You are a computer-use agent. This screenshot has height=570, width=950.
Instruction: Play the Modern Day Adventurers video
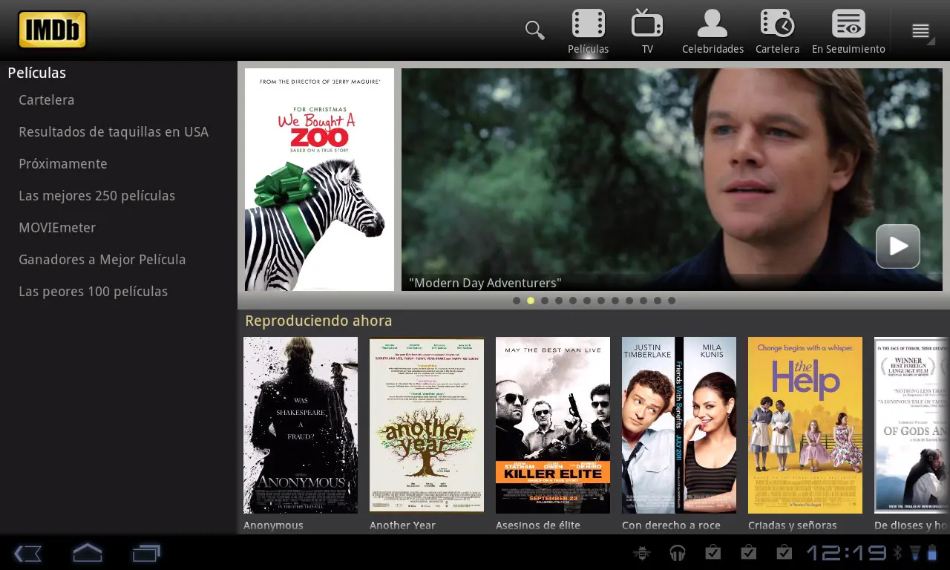(897, 246)
